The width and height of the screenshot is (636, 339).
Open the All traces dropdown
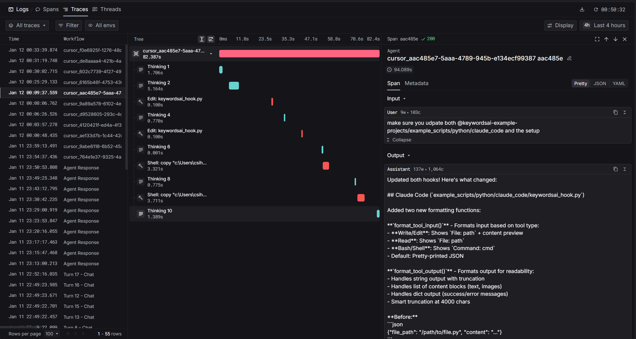[x=27, y=26]
